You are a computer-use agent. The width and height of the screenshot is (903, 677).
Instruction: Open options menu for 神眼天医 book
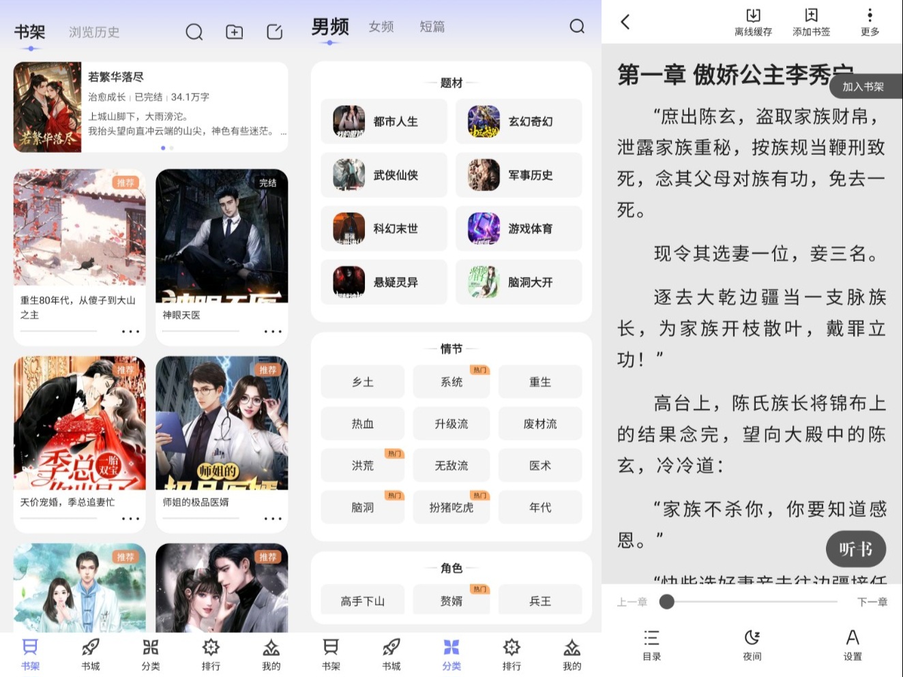click(273, 331)
